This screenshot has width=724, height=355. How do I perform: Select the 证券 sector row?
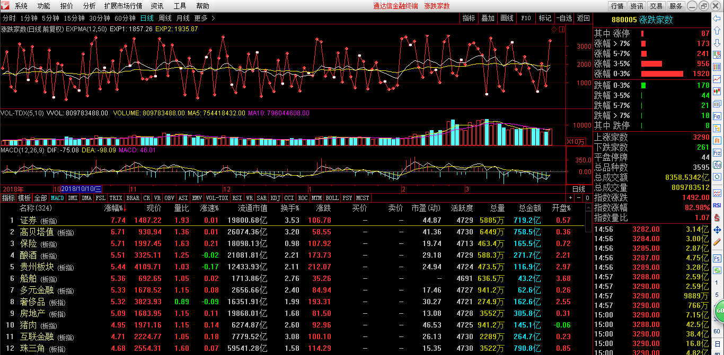29,220
